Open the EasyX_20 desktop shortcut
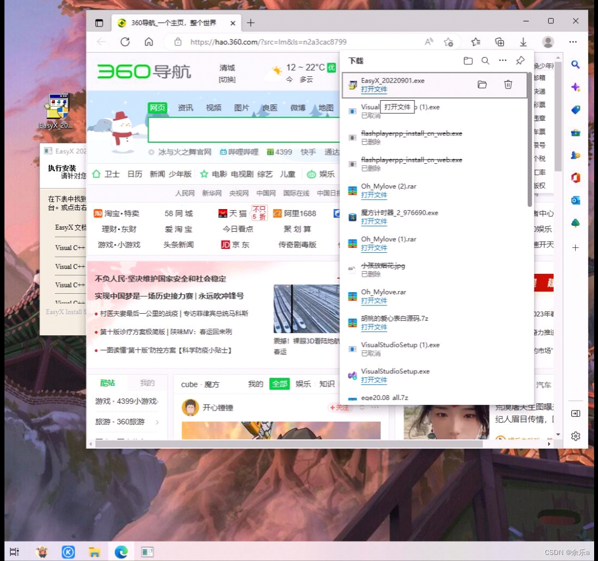Image resolution: width=598 pixels, height=561 pixels. pos(56,111)
